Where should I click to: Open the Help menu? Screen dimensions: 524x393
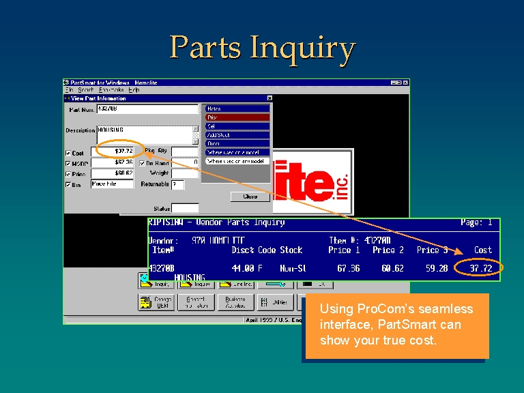click(134, 90)
